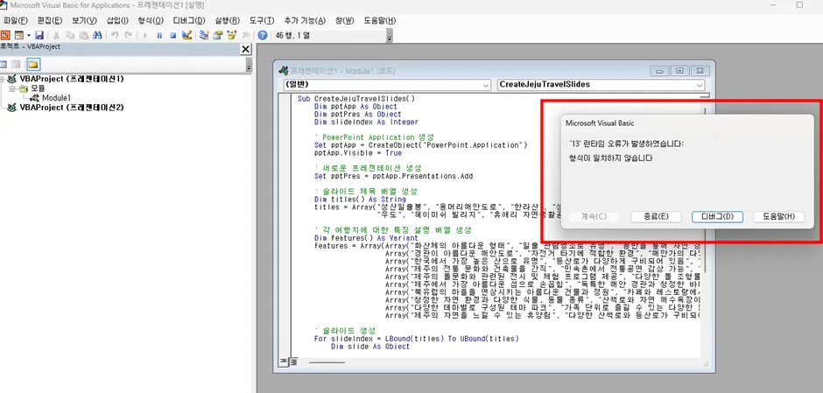Open the 파일(F) menu
The width and height of the screenshot is (823, 393).
[x=15, y=20]
